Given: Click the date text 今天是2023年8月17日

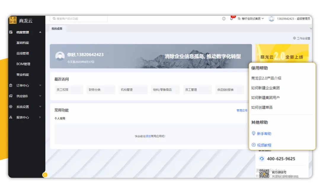Looking at the screenshot, I should pos(81,62).
